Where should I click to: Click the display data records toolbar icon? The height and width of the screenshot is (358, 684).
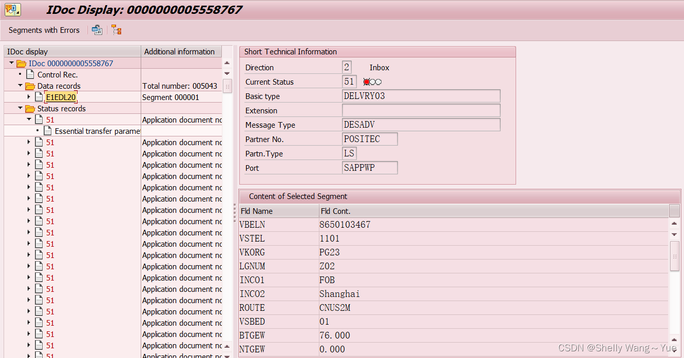[x=97, y=30]
